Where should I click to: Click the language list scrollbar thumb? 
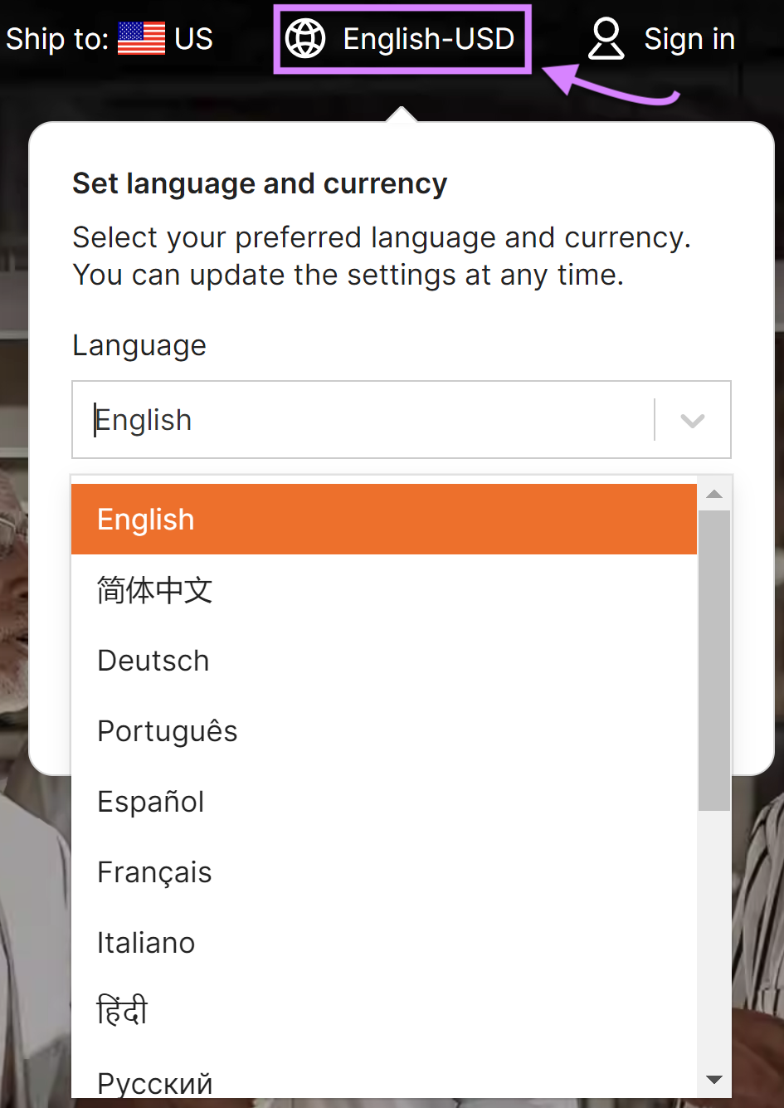click(713, 656)
